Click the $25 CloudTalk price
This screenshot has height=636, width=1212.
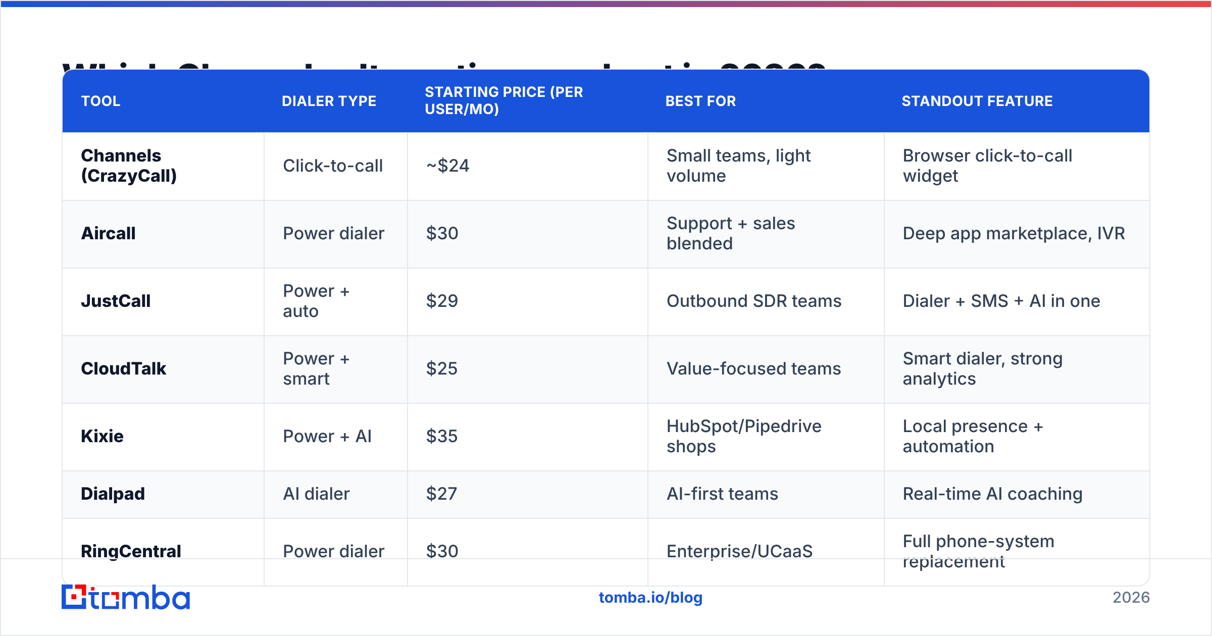441,368
